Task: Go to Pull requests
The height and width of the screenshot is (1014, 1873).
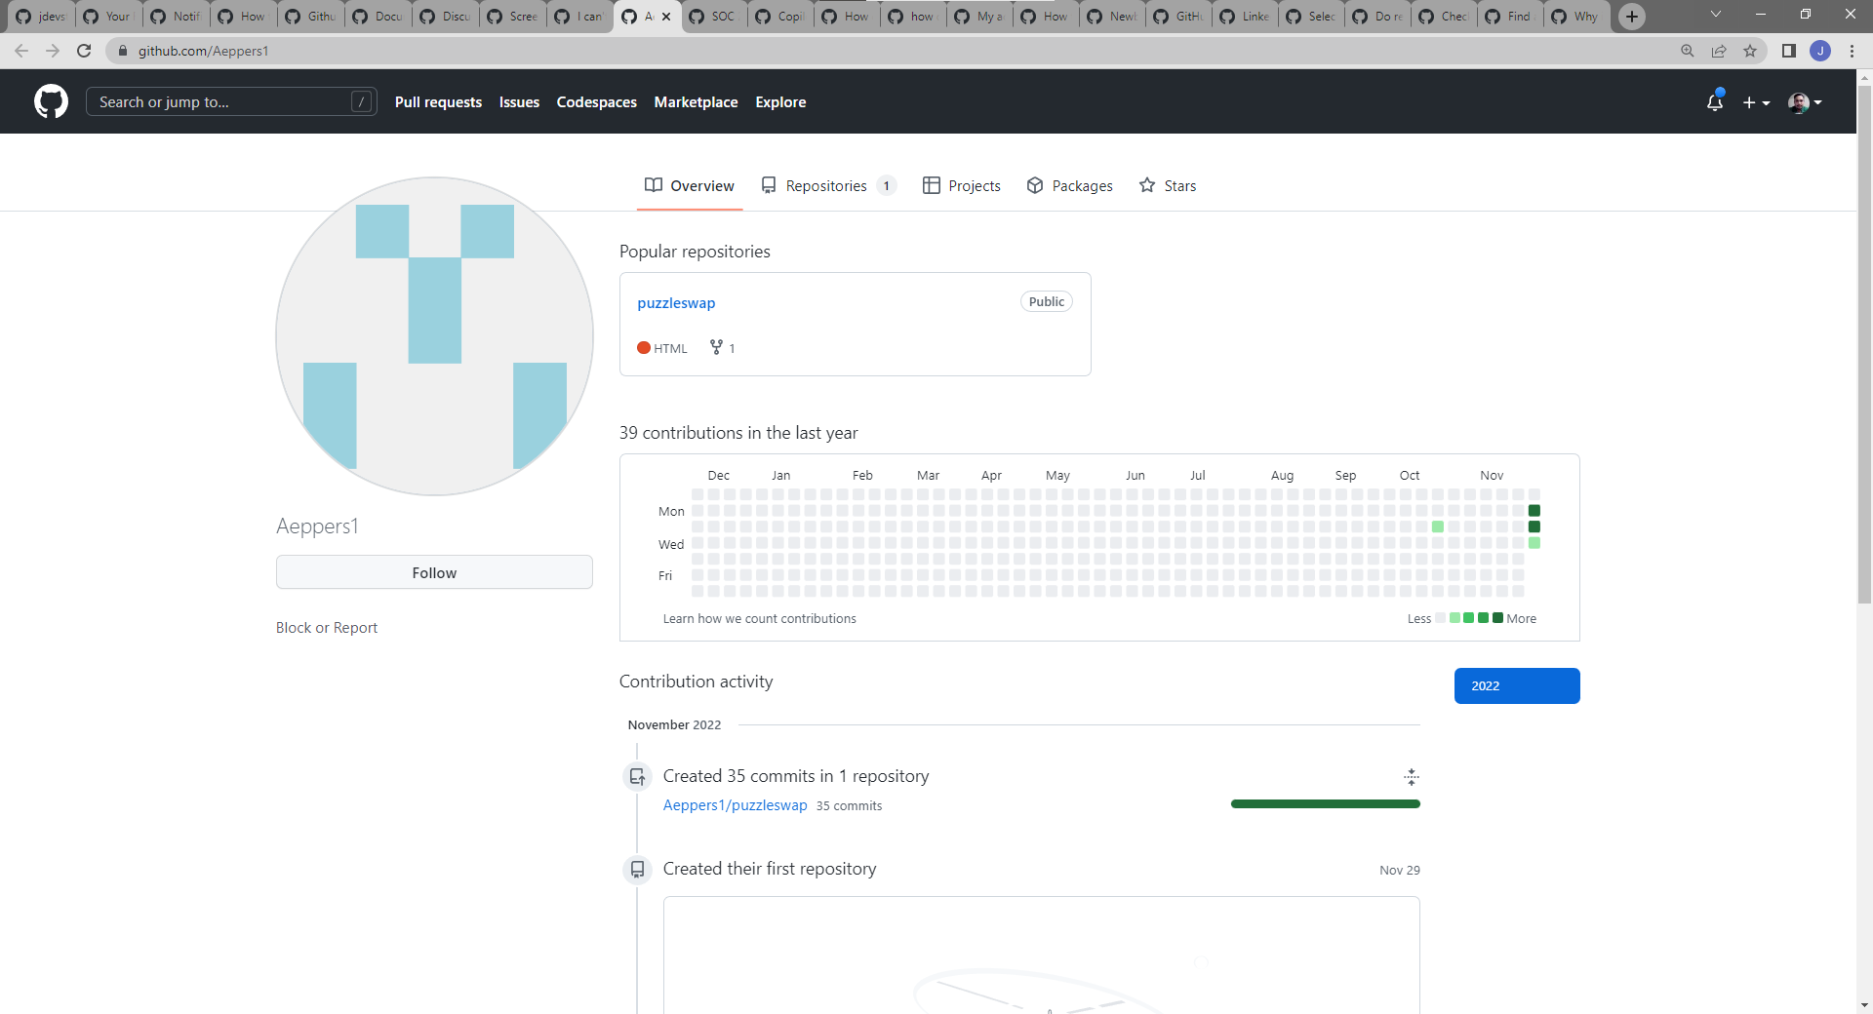Action: click(438, 102)
